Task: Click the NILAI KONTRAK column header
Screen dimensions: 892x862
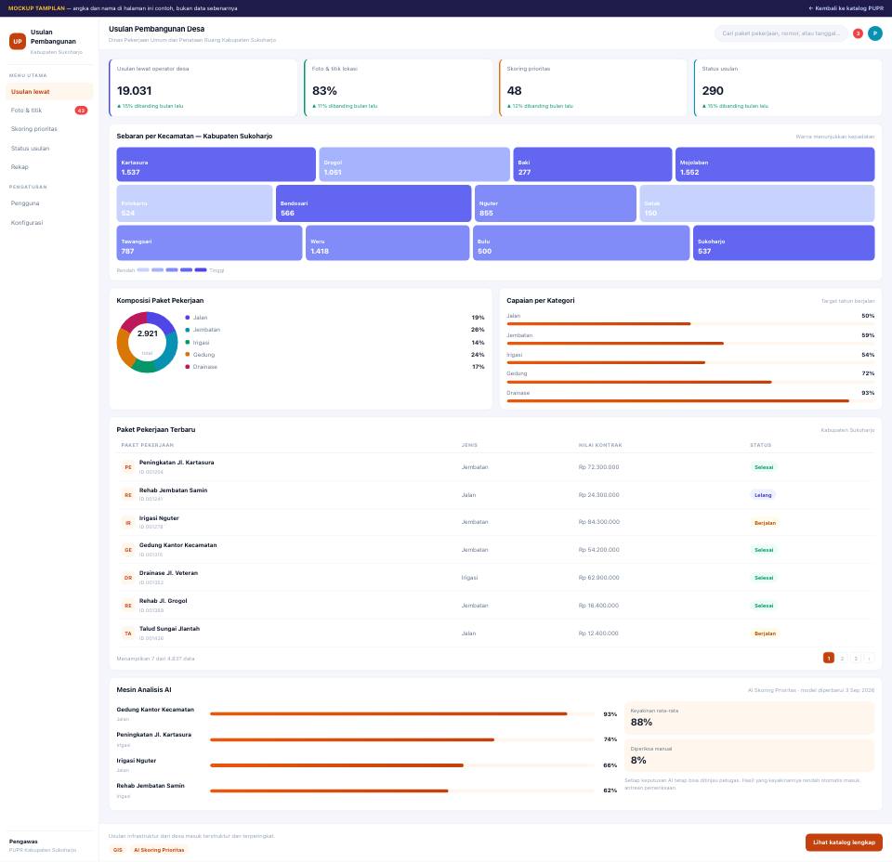Action: (600, 445)
